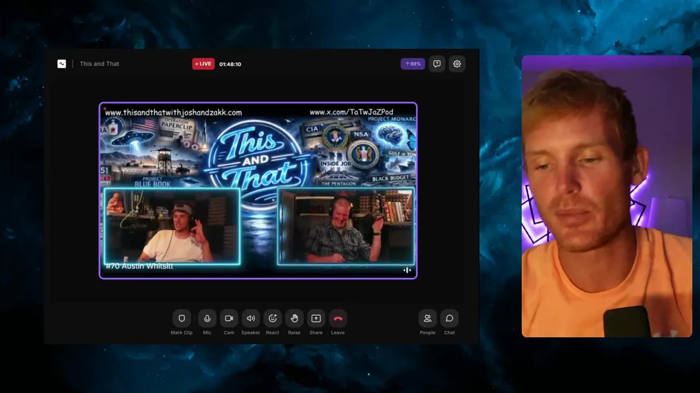This screenshot has height=393, width=700.
Task: Click the settings gear icon
Action: (457, 64)
